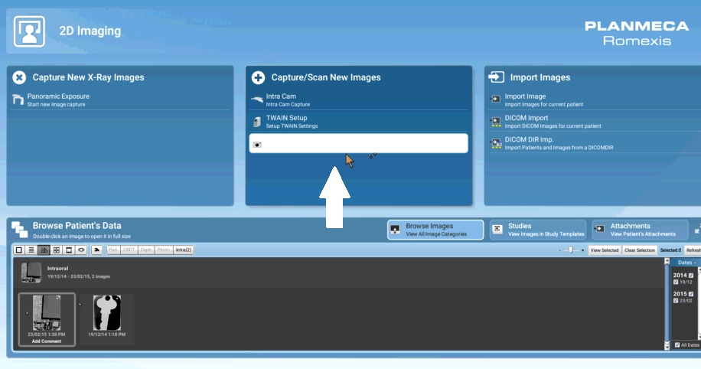
Task: Switch to Studies tab
Action: (x=538, y=230)
